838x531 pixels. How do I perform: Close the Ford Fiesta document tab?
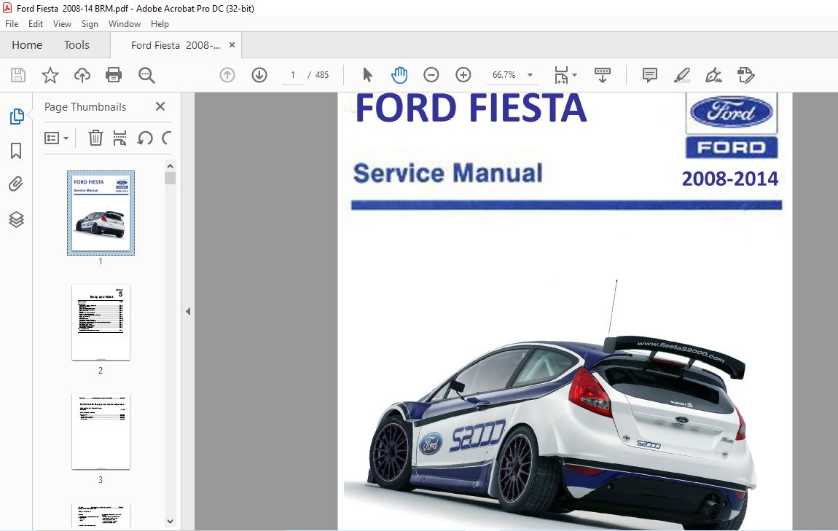point(232,45)
